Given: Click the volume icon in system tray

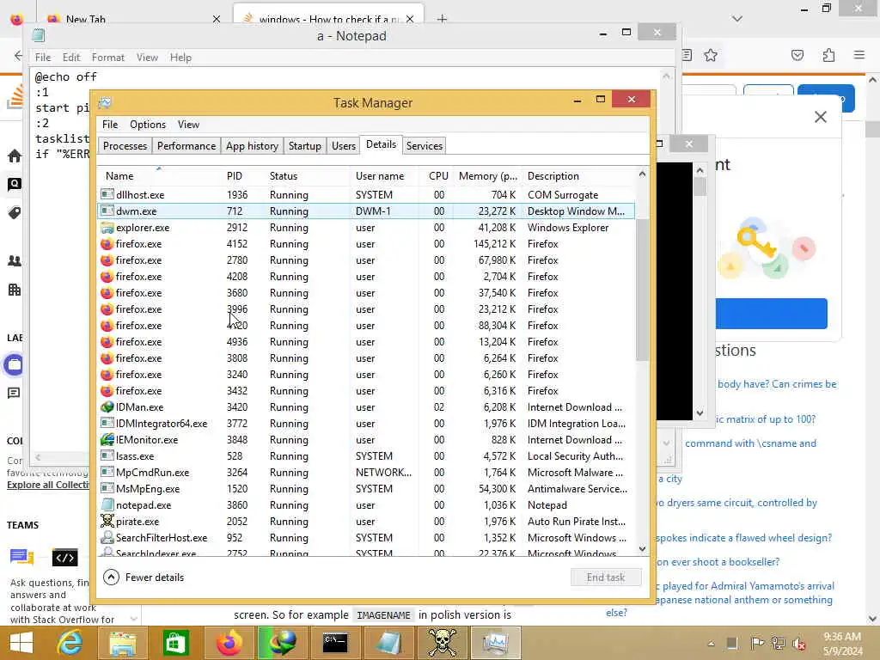Looking at the screenshot, I should click(799, 644).
